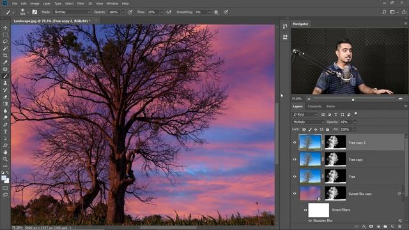Select the Magic Wand tool
The width and height of the screenshot is (409, 230).
point(5,49)
